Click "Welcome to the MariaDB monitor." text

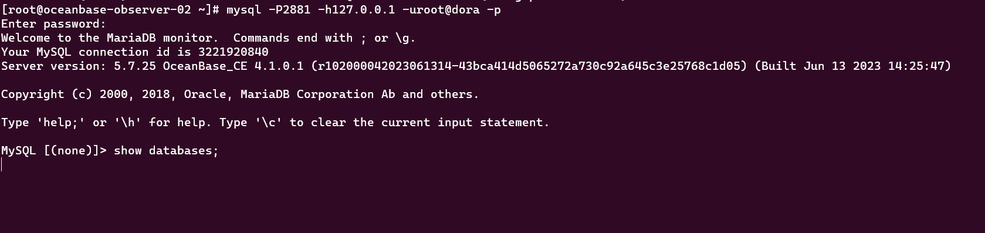[x=110, y=38]
